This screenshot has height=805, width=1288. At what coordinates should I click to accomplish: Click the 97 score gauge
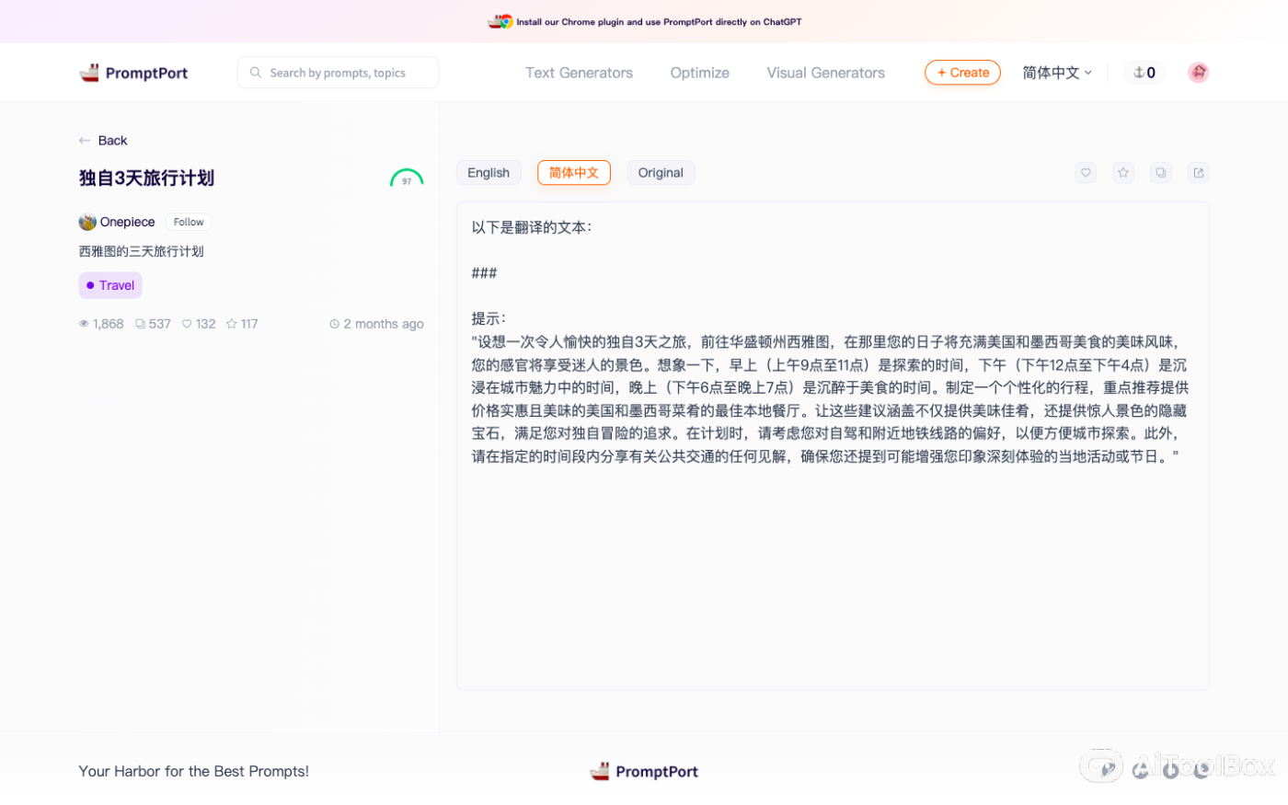407,180
